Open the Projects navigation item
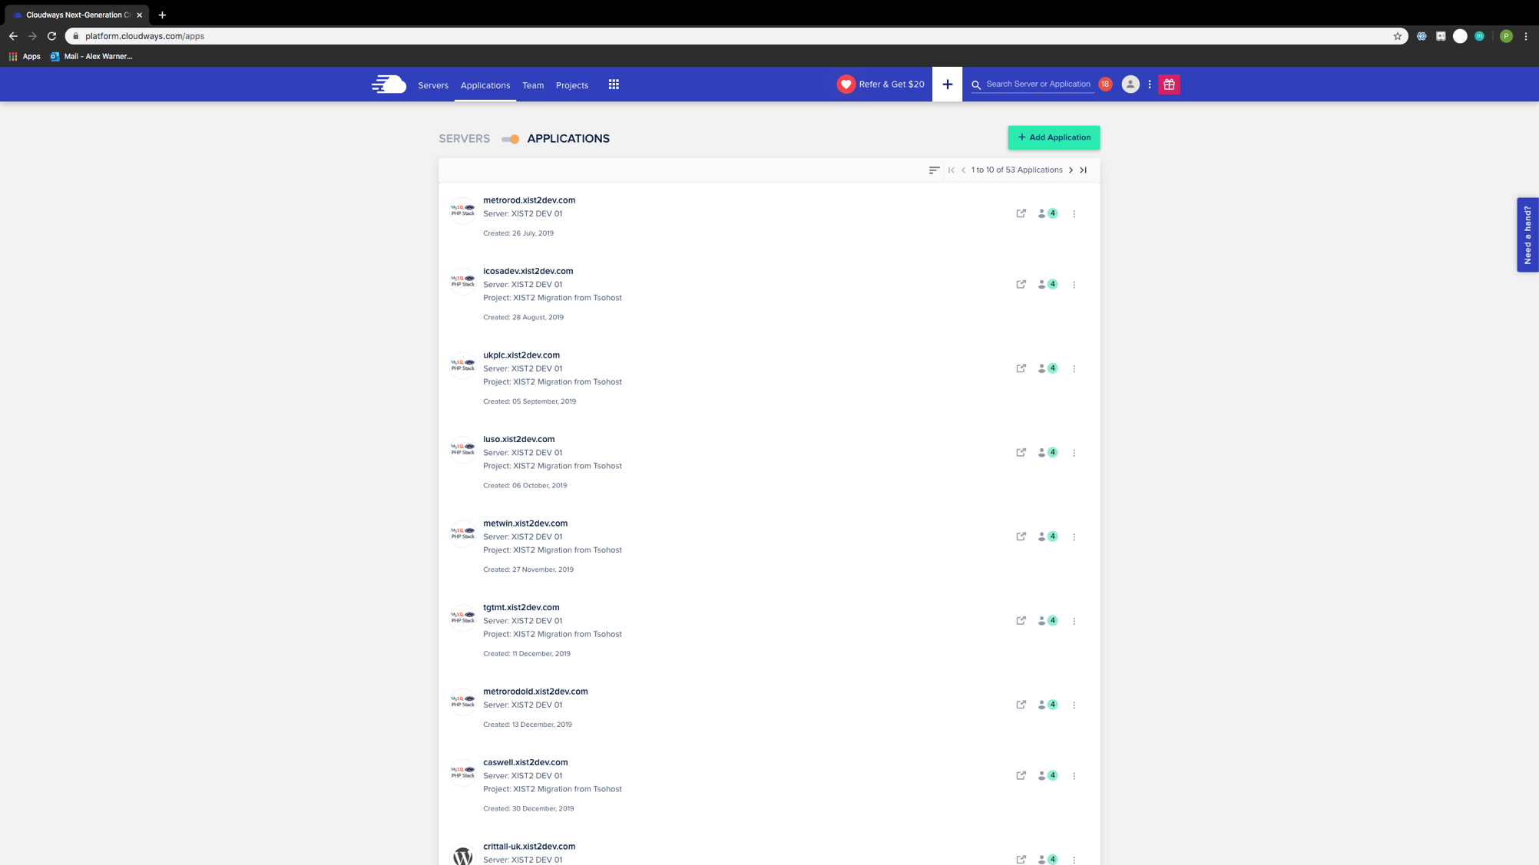 (572, 85)
